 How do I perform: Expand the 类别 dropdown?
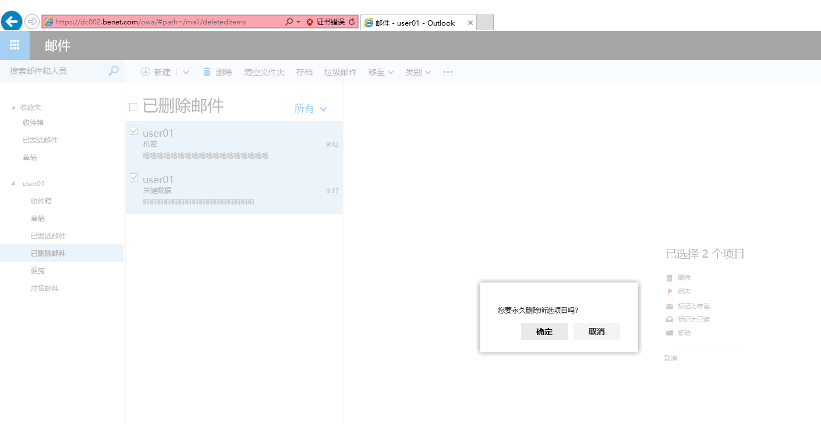tap(418, 72)
